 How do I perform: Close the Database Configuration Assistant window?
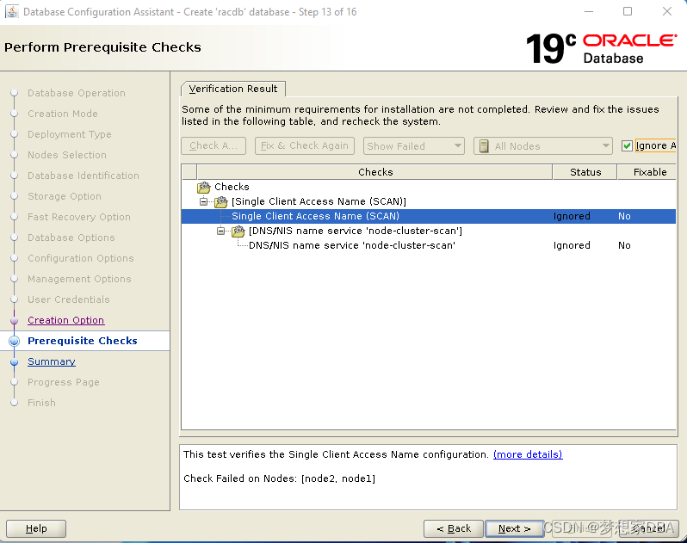[x=667, y=11]
